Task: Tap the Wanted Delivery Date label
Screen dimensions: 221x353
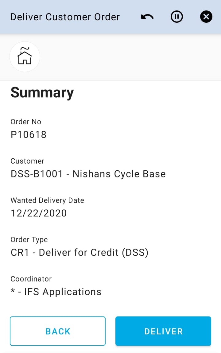Action: [x=47, y=200]
